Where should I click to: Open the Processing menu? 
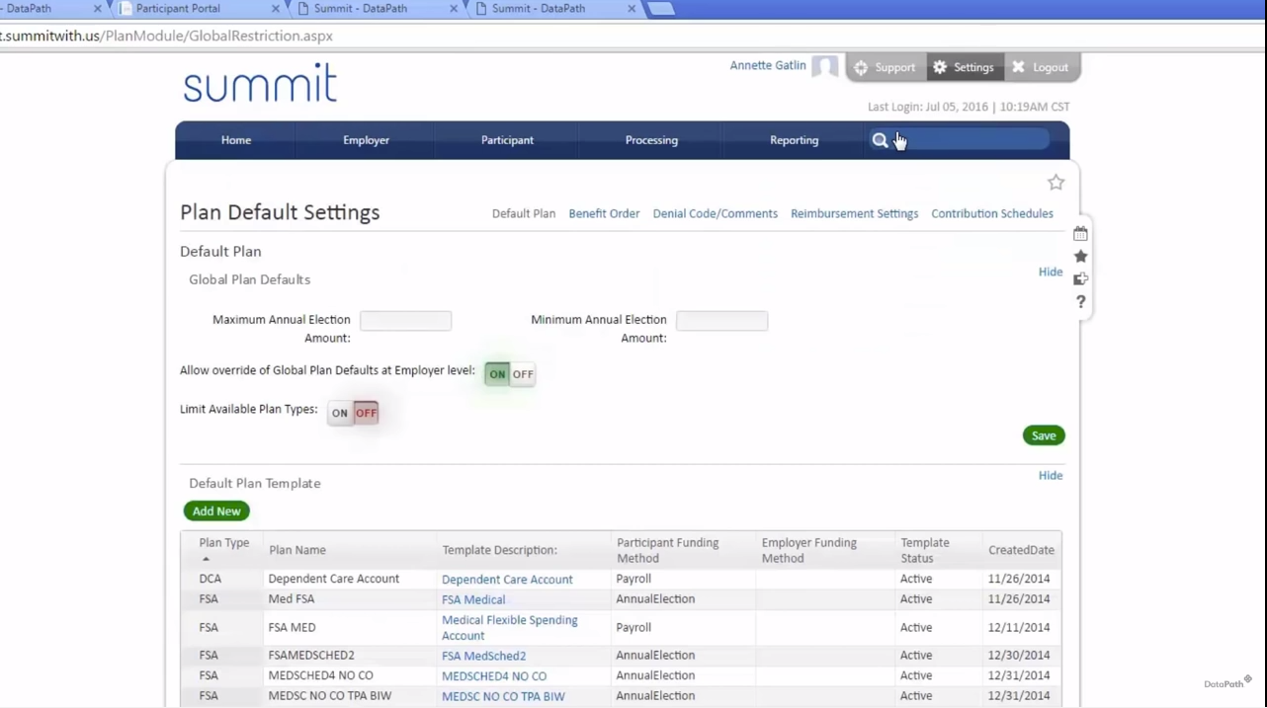(651, 140)
